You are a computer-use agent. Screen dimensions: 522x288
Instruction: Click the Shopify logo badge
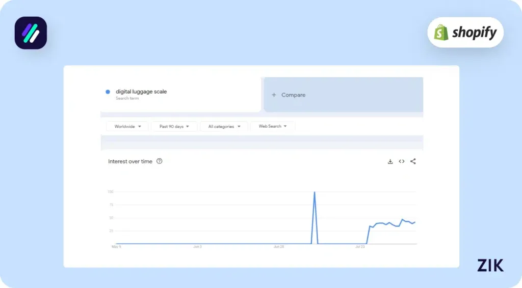tap(465, 33)
